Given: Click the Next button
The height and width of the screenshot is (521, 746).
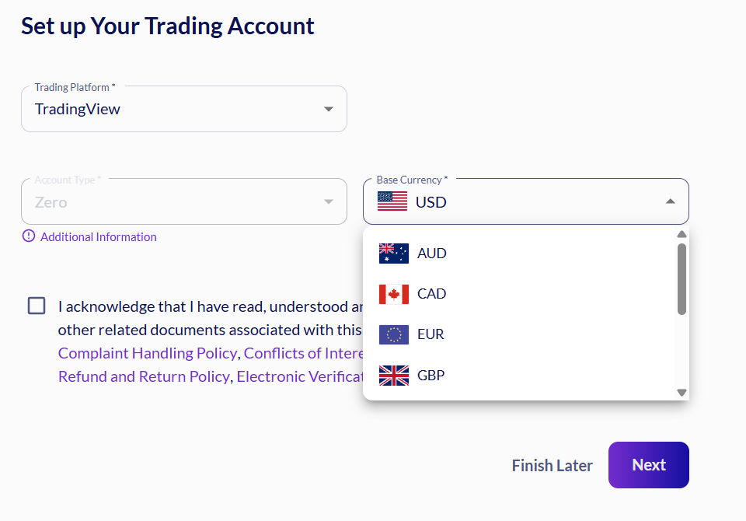Looking at the screenshot, I should click(x=648, y=465).
